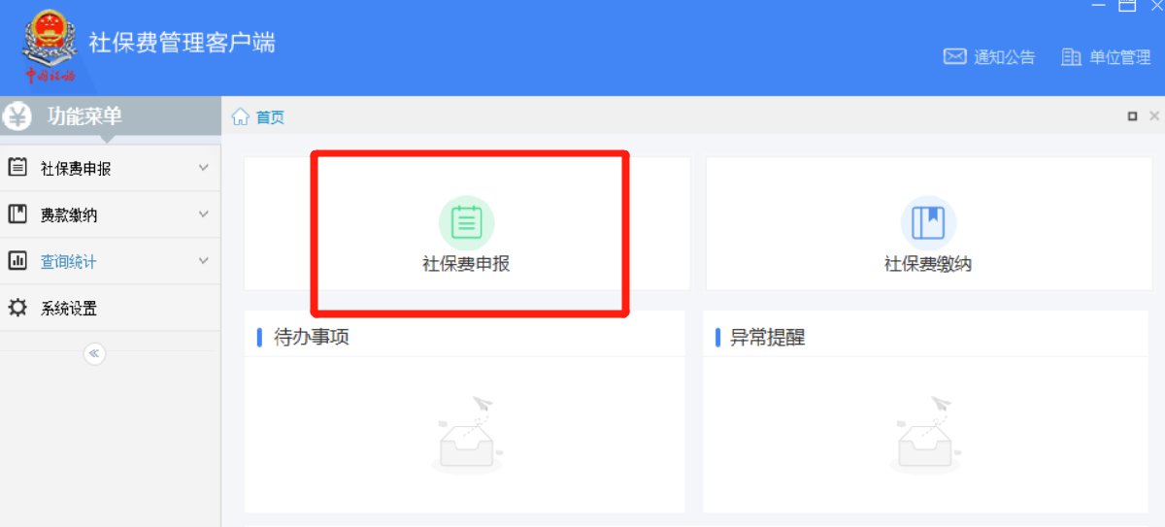Image resolution: width=1165 pixels, height=527 pixels.
Task: Open the 通知公告 text link
Action: pos(1004,57)
